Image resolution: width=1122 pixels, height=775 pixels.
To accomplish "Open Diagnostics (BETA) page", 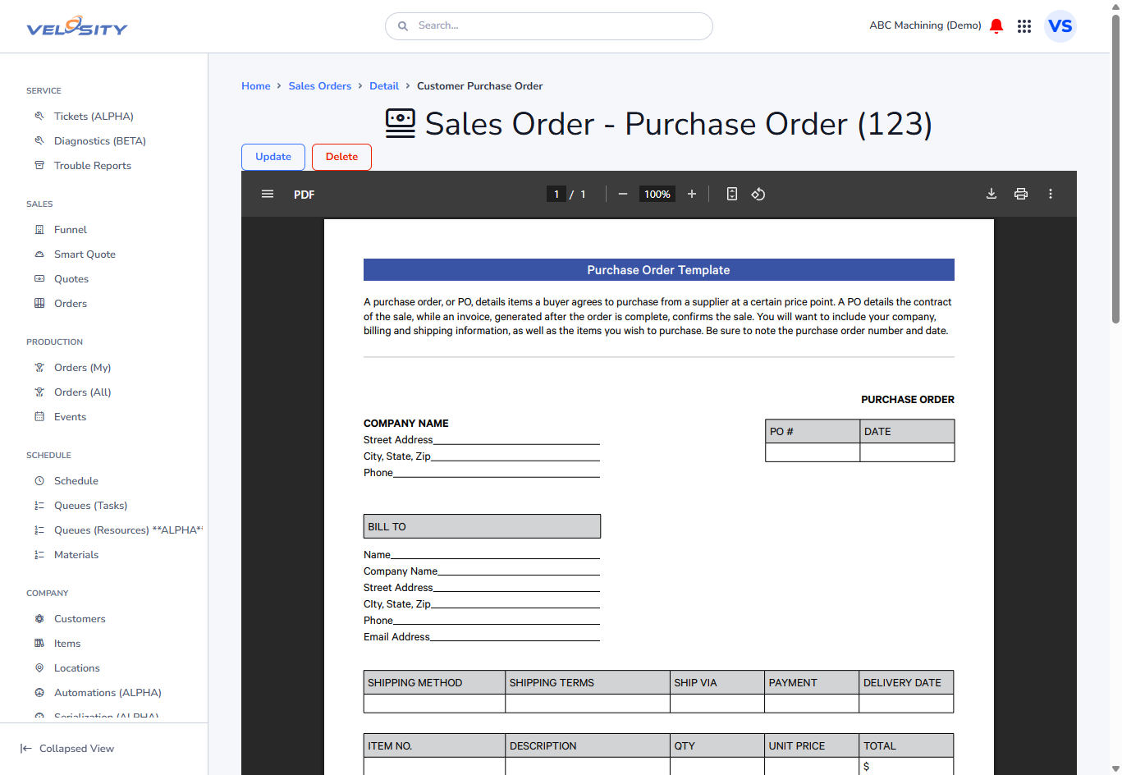I will 100,141.
